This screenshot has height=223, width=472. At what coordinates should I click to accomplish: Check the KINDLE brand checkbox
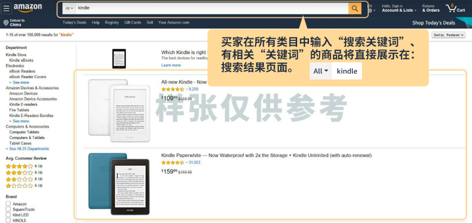tap(8, 220)
